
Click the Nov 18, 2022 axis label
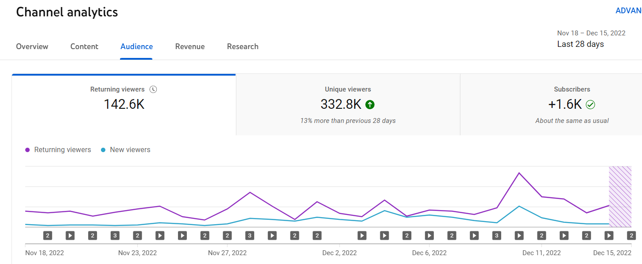coord(44,253)
